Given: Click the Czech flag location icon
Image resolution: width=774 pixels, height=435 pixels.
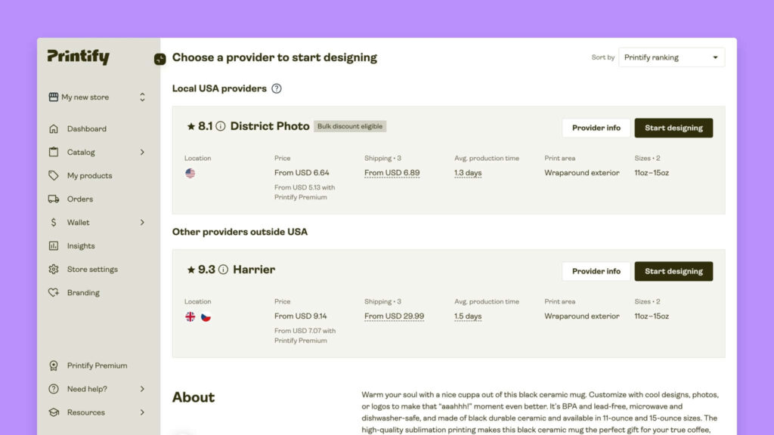Looking at the screenshot, I should 206,316.
